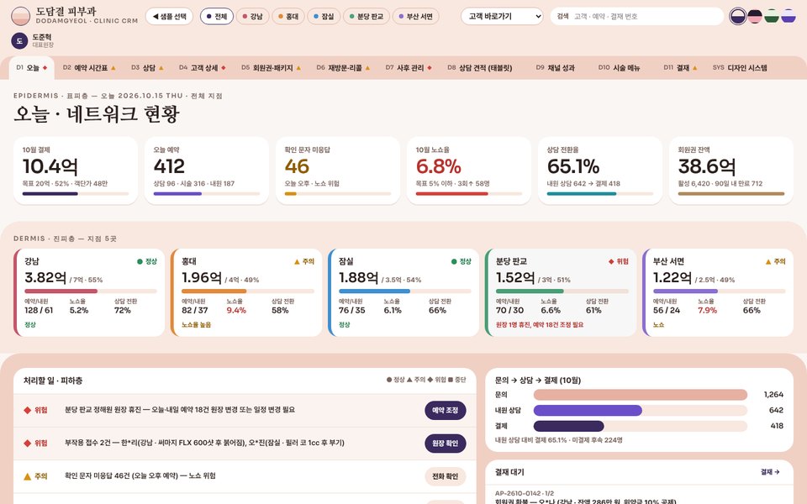Image resolution: width=807 pixels, height=504 pixels.
Task: Follow the 결제 → link in 결제 대기
Action: [x=770, y=471]
